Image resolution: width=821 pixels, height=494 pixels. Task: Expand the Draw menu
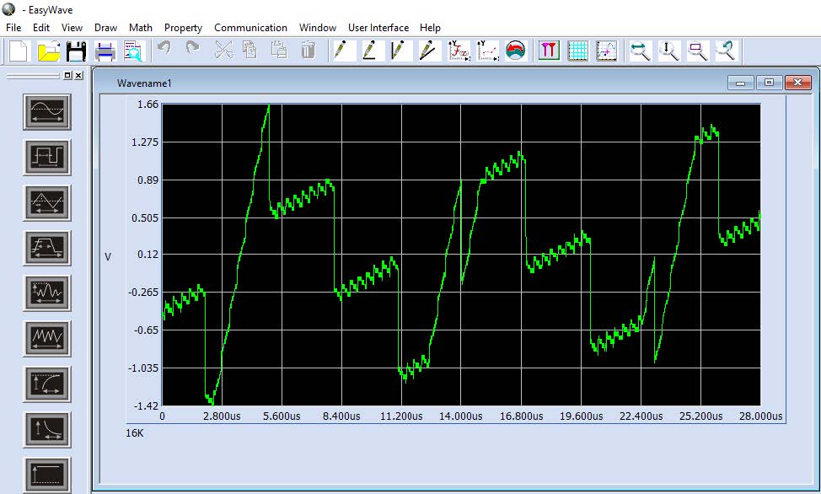(105, 27)
